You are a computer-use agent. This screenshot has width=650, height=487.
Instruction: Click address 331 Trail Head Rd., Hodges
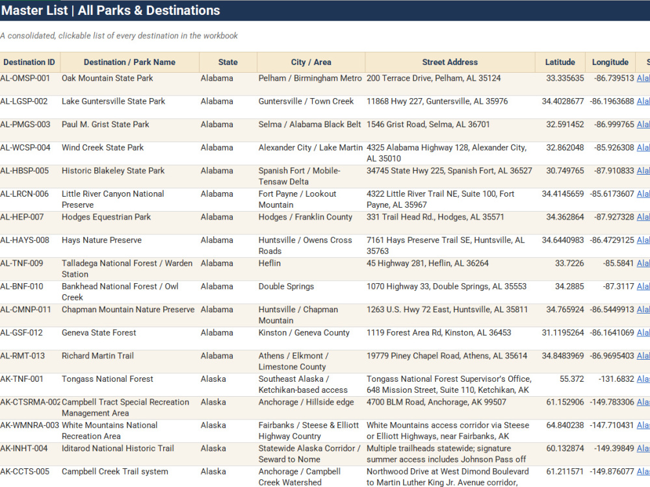(x=450, y=223)
